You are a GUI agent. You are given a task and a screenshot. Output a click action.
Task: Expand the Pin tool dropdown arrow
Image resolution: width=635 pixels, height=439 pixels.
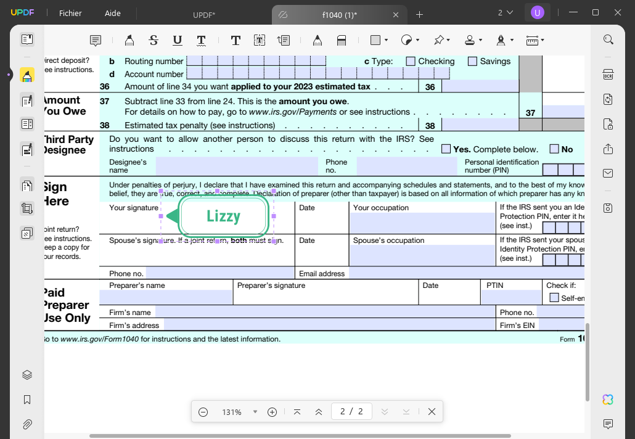448,40
